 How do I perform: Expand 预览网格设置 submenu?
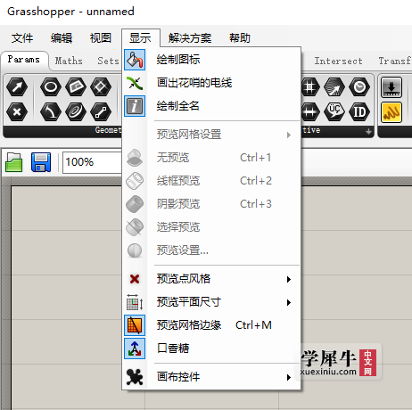[211, 135]
